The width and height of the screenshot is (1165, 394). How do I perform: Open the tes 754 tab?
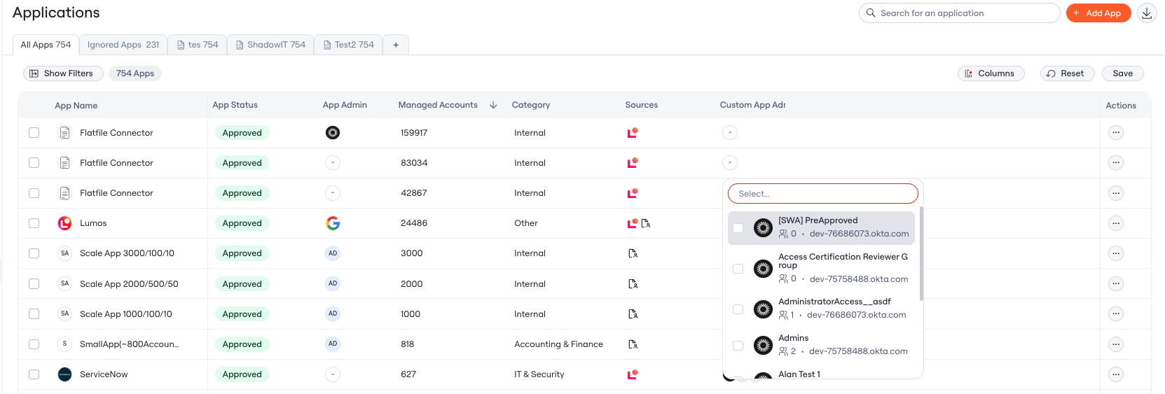(x=198, y=45)
